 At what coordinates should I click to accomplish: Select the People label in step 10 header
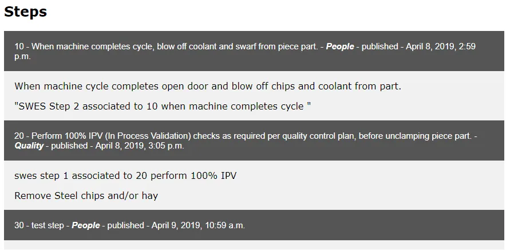(340, 46)
